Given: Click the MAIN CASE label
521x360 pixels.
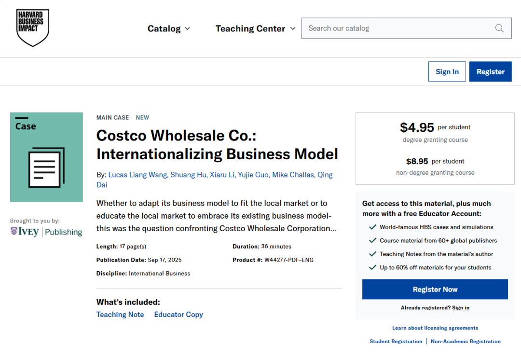Looking at the screenshot, I should (x=112, y=118).
